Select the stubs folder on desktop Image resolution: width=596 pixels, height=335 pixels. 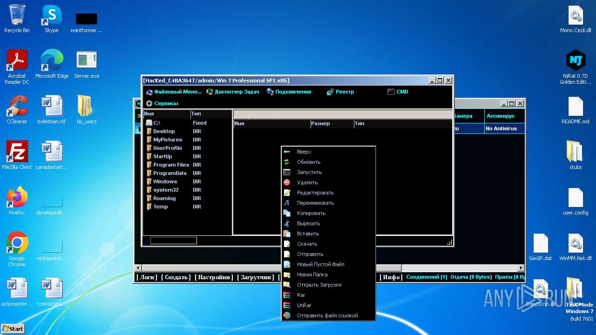click(576, 155)
